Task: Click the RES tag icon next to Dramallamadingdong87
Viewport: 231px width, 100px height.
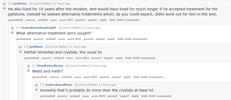Action: tap(61, 28)
